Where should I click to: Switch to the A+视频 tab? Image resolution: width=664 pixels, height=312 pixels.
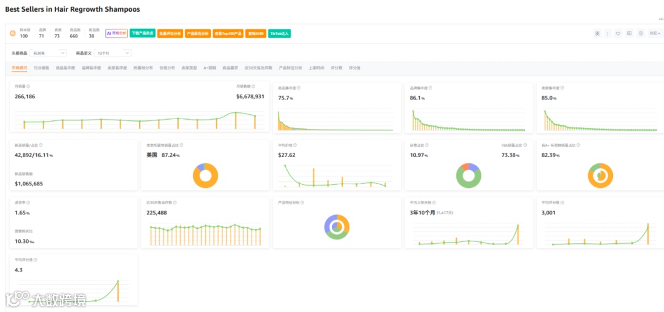(x=210, y=68)
